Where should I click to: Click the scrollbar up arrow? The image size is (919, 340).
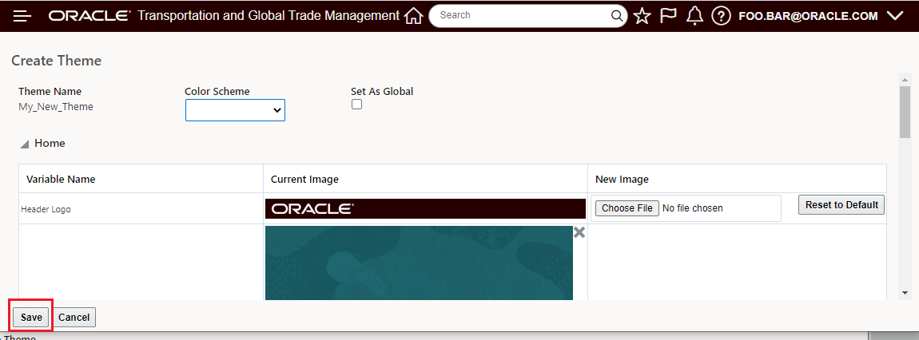point(905,80)
